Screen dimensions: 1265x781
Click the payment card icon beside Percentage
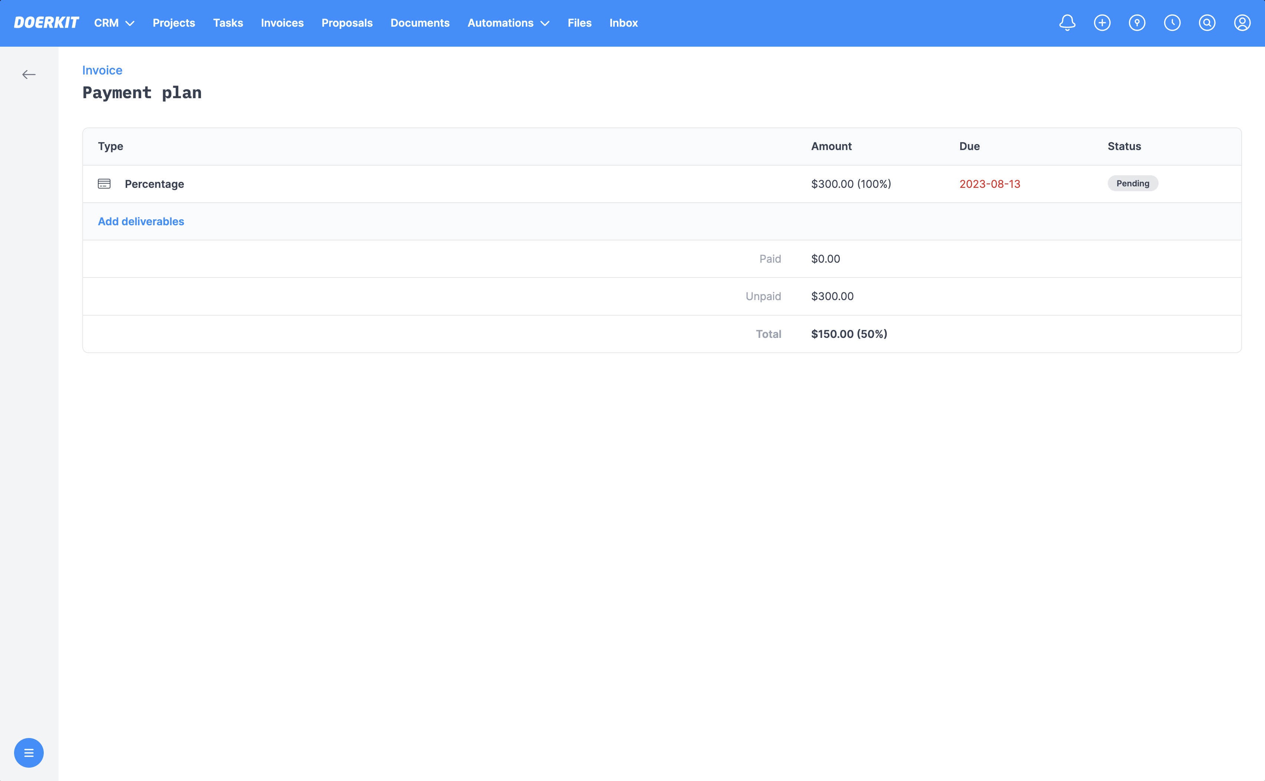[104, 183]
